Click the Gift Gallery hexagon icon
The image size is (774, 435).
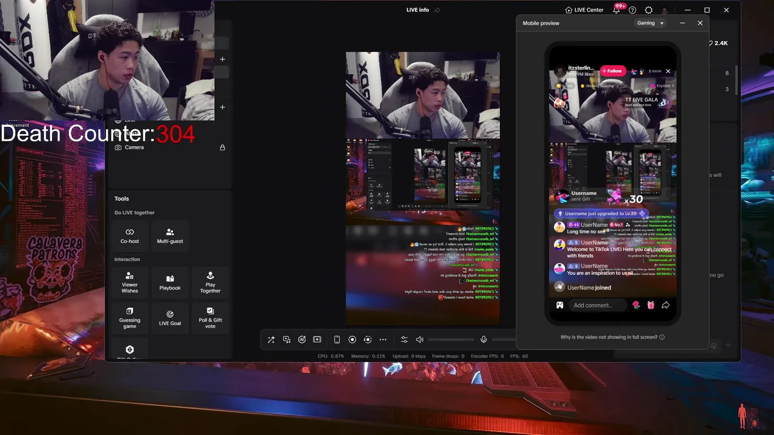tap(129, 350)
